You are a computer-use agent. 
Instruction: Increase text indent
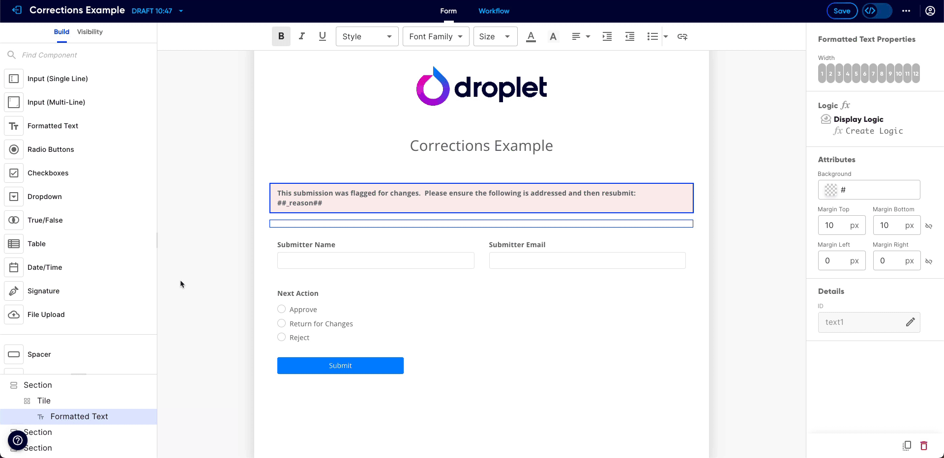pos(607,36)
